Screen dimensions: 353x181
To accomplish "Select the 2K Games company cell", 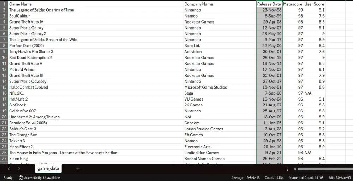I will [x=220, y=105].
